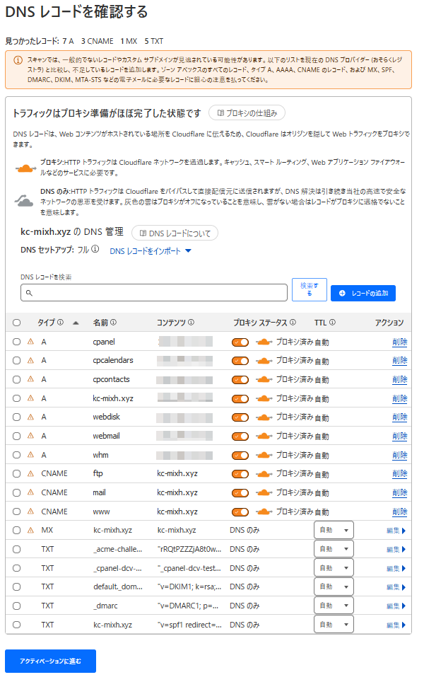
Task: Open TTL dropdown for the MX record
Action: click(334, 530)
